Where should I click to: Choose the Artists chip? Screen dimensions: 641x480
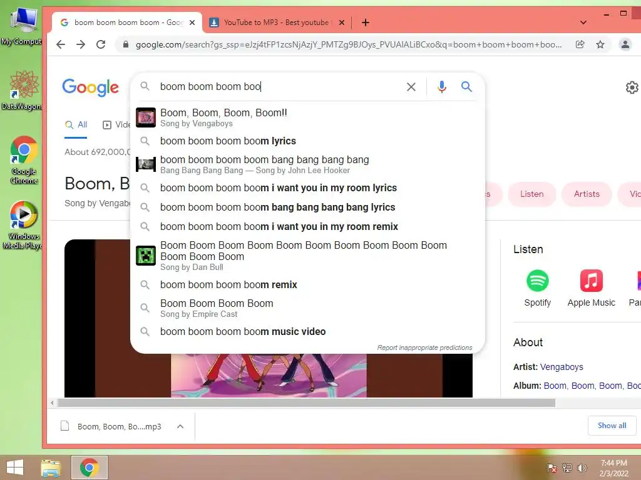pyautogui.click(x=587, y=194)
